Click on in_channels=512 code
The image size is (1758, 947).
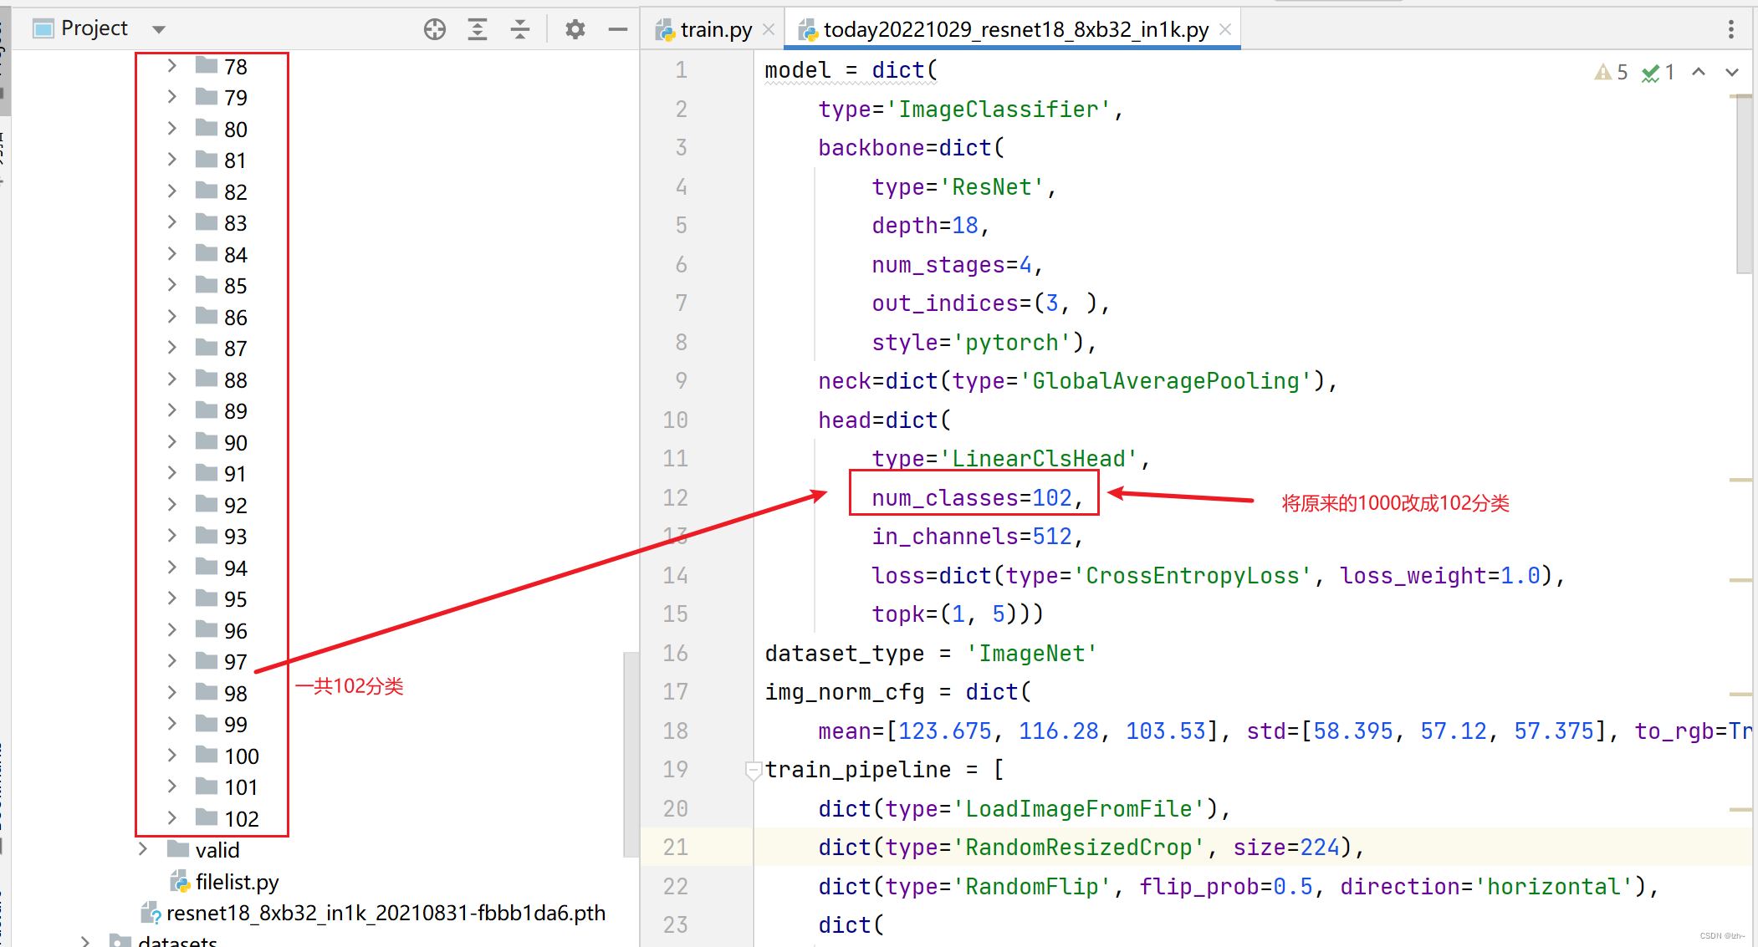coord(977,537)
